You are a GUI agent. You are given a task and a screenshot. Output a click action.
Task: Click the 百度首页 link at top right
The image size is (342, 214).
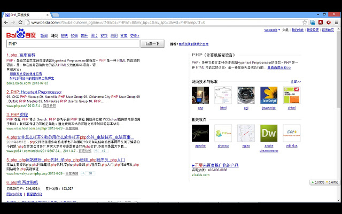(x=328, y=30)
